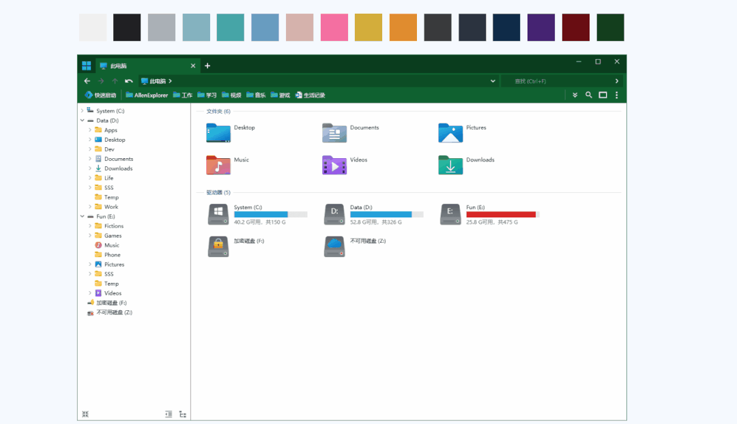Expand the Apps folder node
The image size is (737, 424).
coord(90,130)
